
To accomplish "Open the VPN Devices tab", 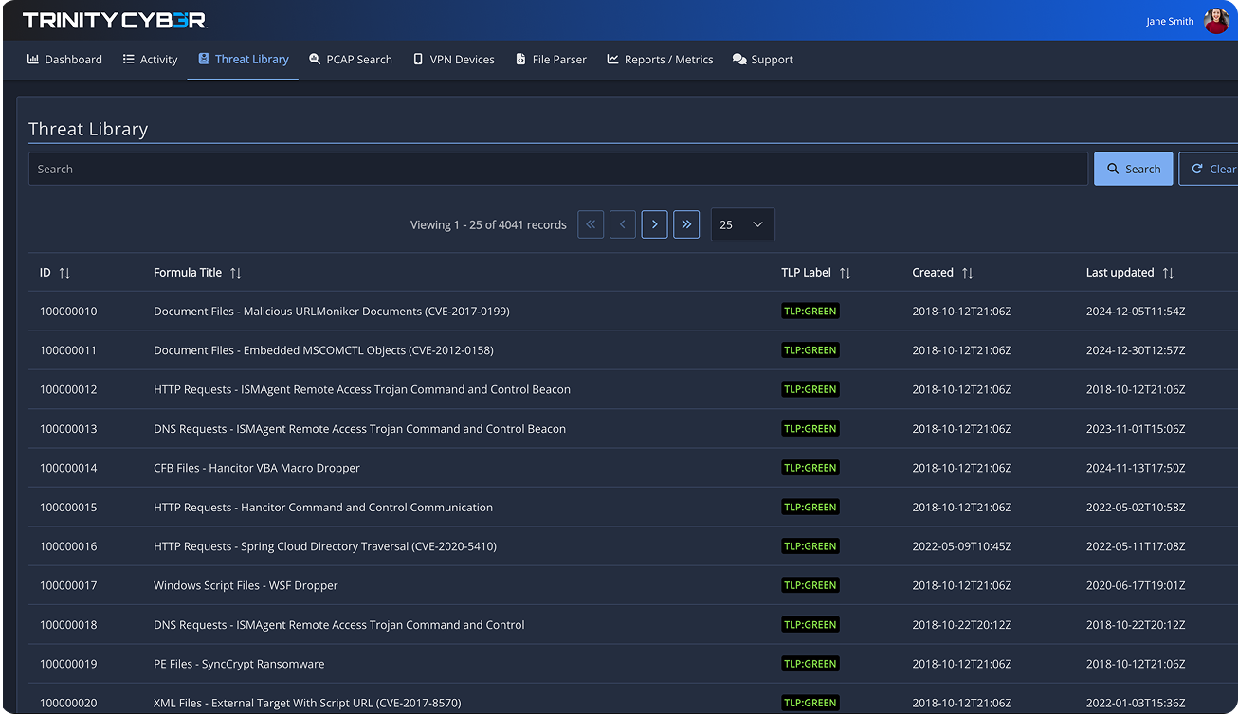I will click(453, 60).
